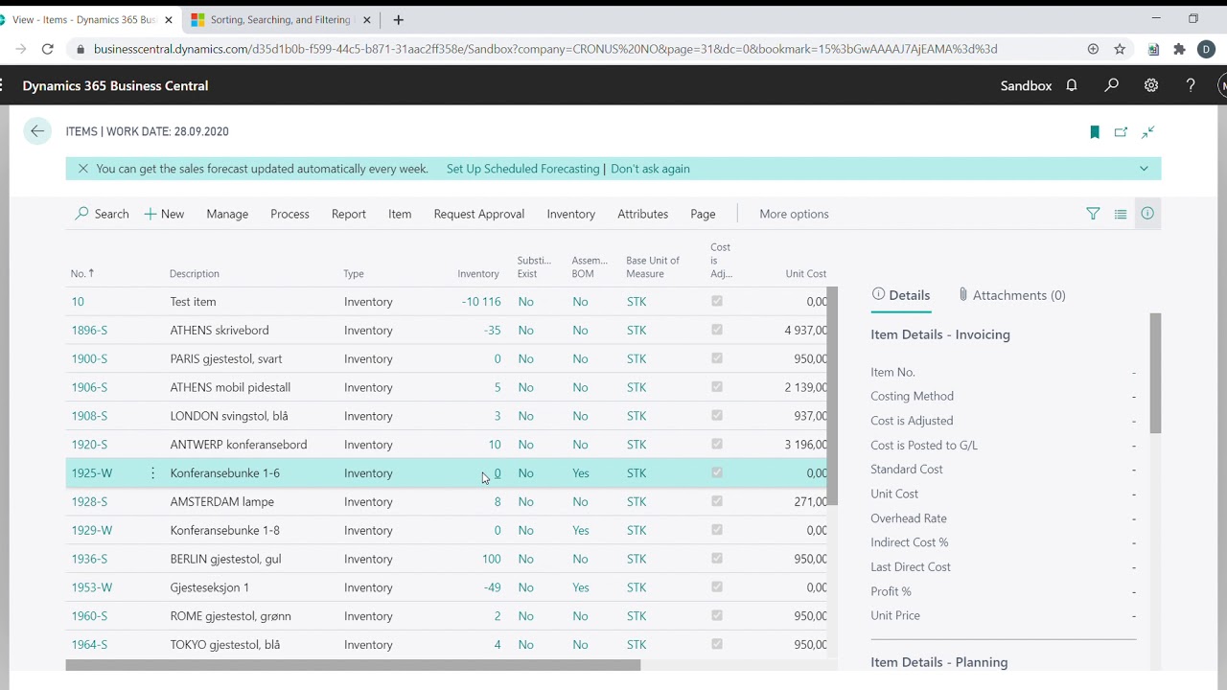Show More options
This screenshot has width=1227, height=690.
pos(794,214)
